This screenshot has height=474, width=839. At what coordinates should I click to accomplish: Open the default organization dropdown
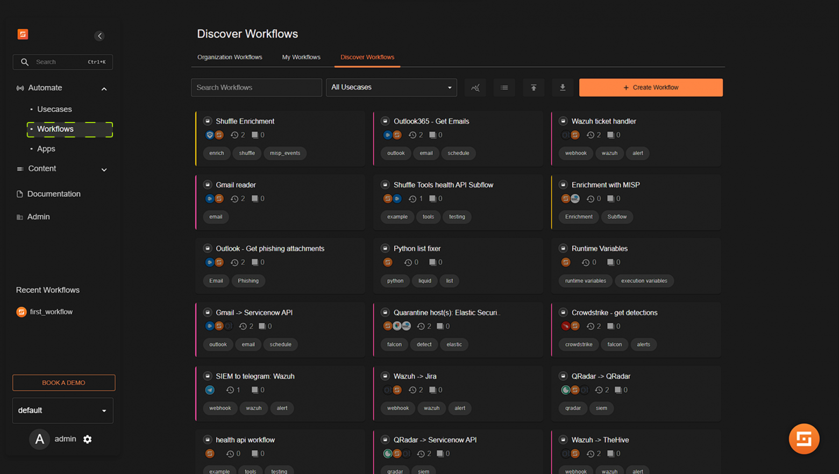click(x=62, y=410)
